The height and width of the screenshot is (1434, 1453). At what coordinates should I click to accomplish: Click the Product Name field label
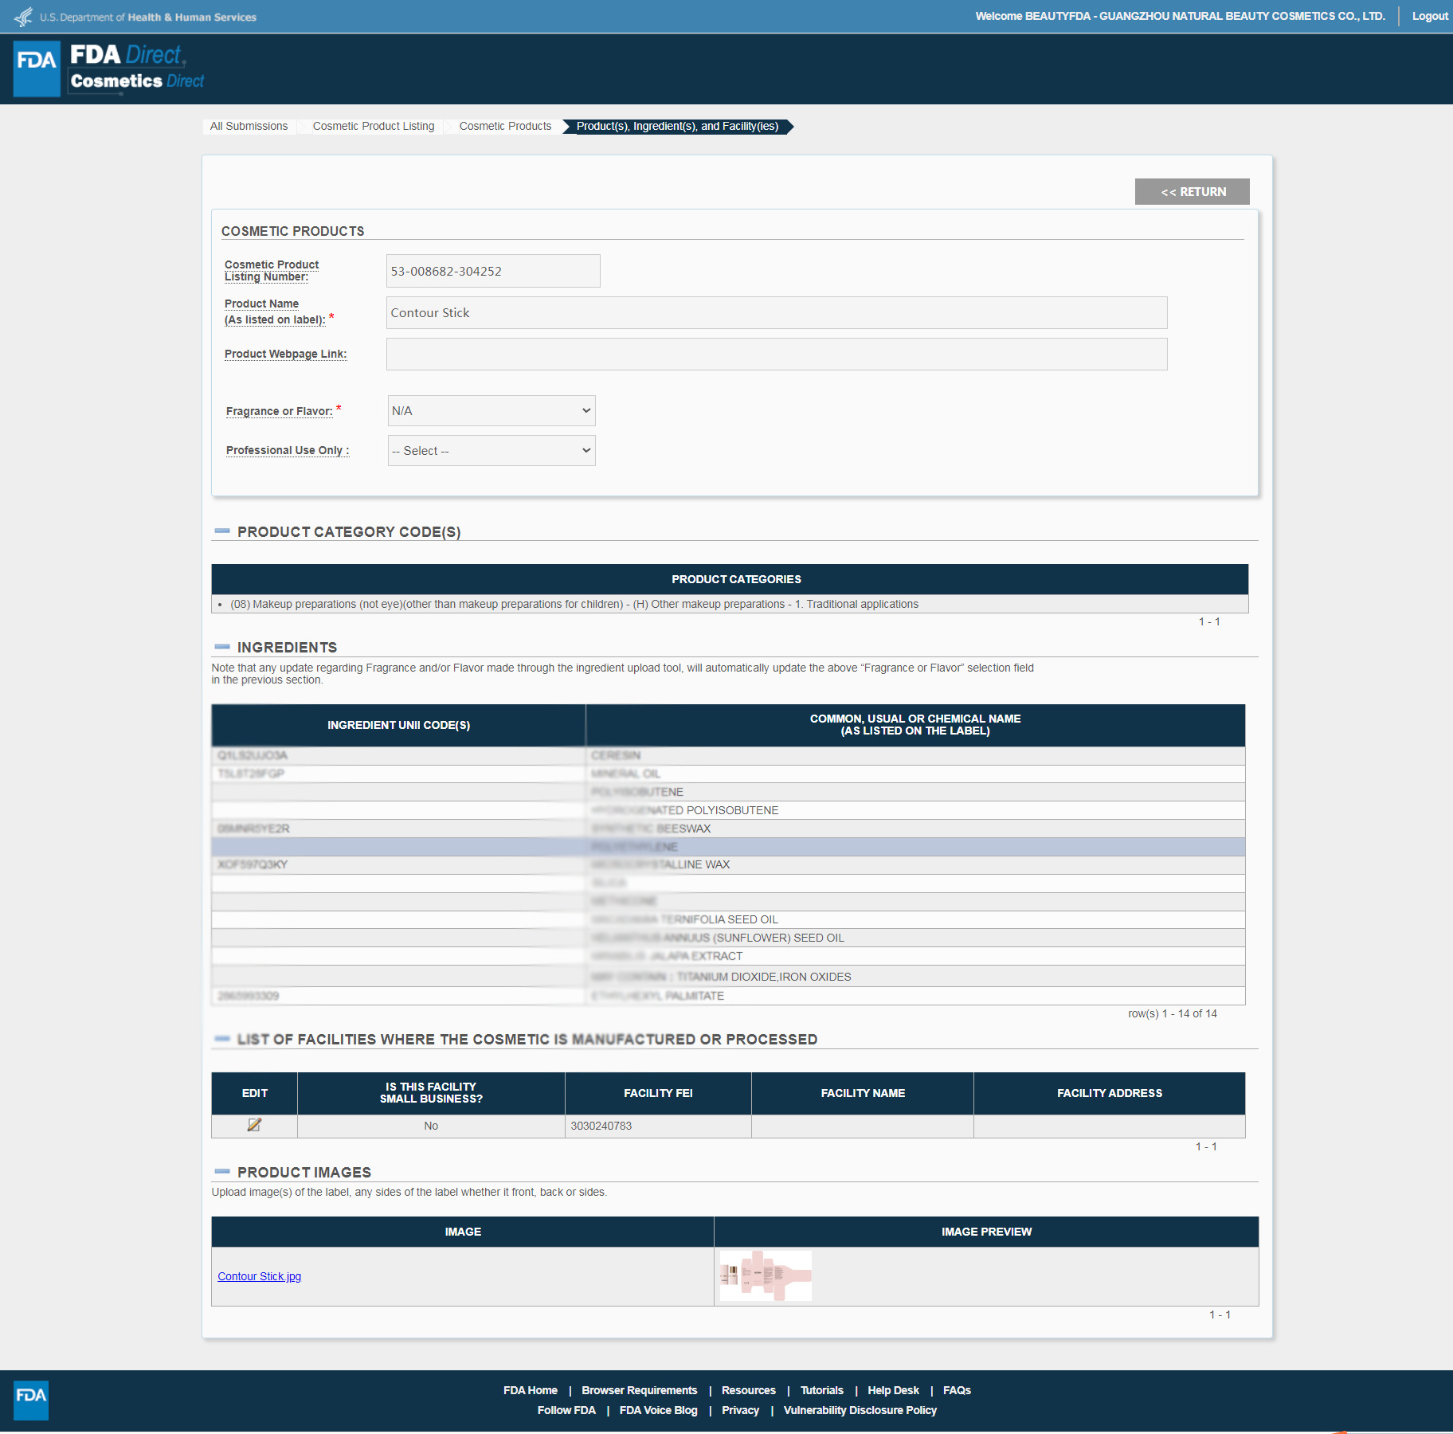pyautogui.click(x=275, y=311)
